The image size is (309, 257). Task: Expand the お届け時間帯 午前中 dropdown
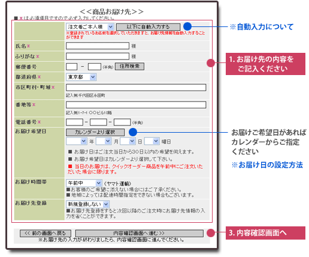coord(84,183)
